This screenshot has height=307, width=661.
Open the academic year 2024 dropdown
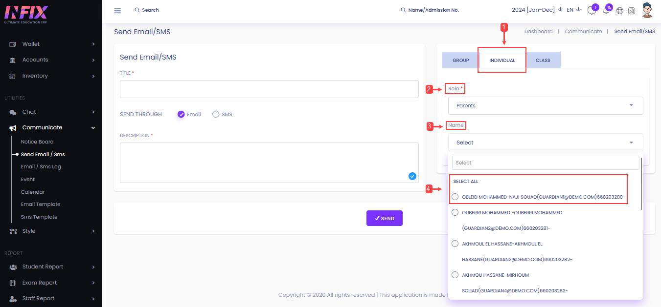(537, 10)
